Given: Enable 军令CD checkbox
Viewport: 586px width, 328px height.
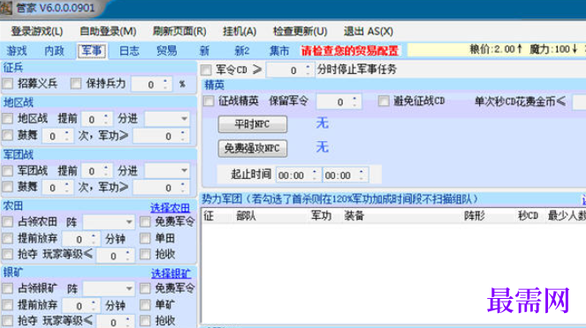Looking at the screenshot, I should (x=206, y=70).
